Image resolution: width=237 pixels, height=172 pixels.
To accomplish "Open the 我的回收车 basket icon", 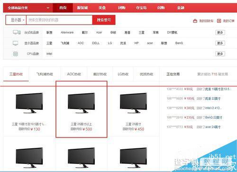I will 195,21.
